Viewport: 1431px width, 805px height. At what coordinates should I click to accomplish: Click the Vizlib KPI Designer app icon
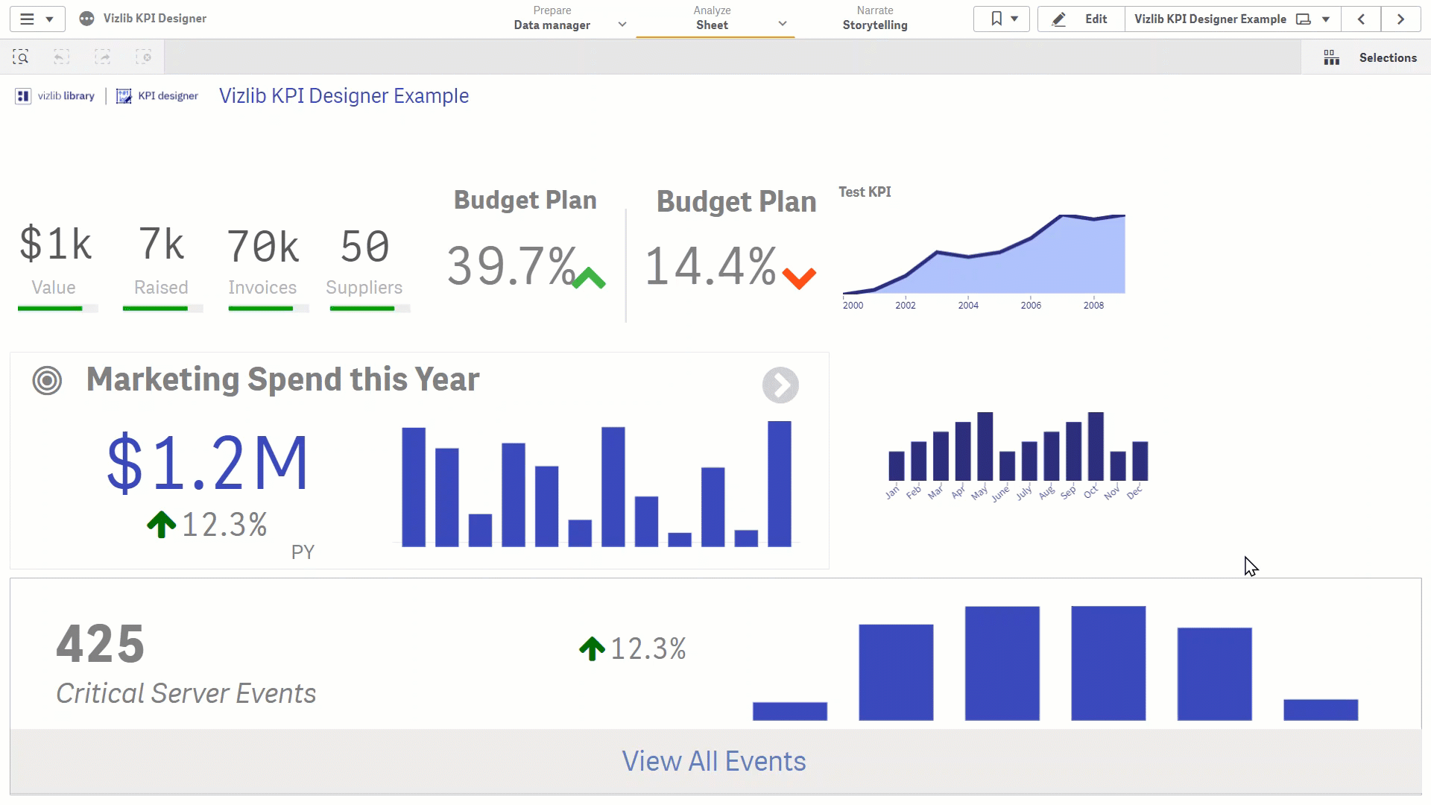pos(87,19)
